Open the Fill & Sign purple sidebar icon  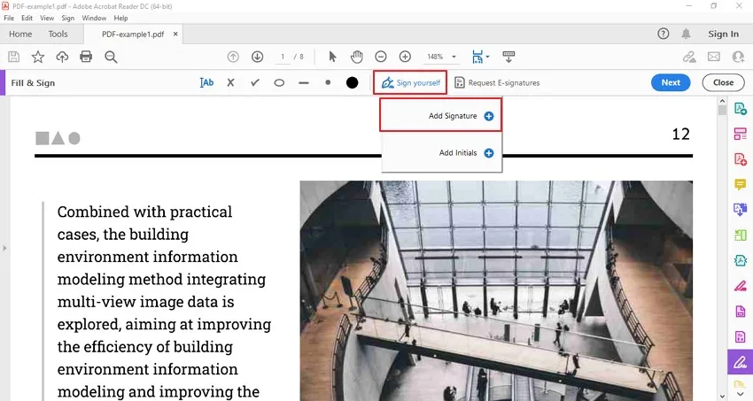pyautogui.click(x=740, y=362)
